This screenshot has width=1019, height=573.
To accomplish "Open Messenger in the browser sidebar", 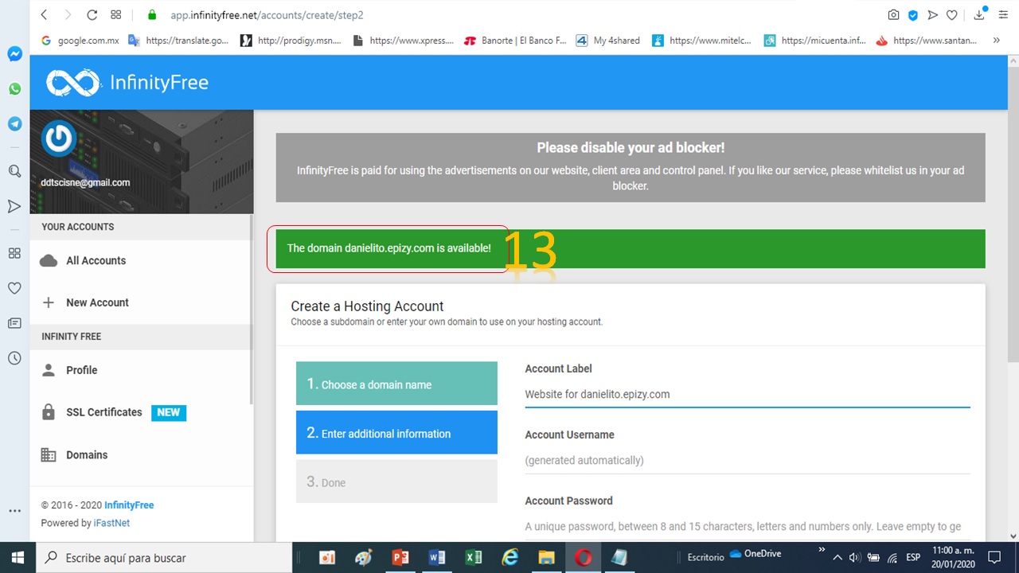I will 14,54.
